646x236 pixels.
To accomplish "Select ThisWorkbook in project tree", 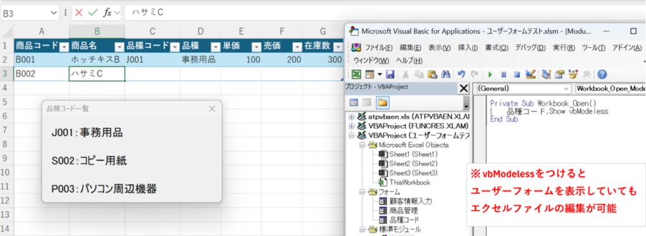I will pyautogui.click(x=410, y=182).
